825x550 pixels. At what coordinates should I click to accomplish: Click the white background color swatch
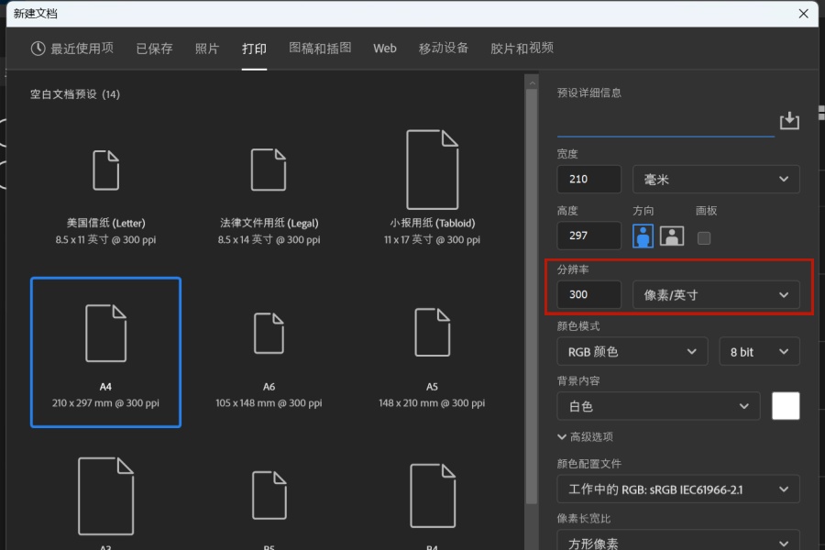(786, 406)
